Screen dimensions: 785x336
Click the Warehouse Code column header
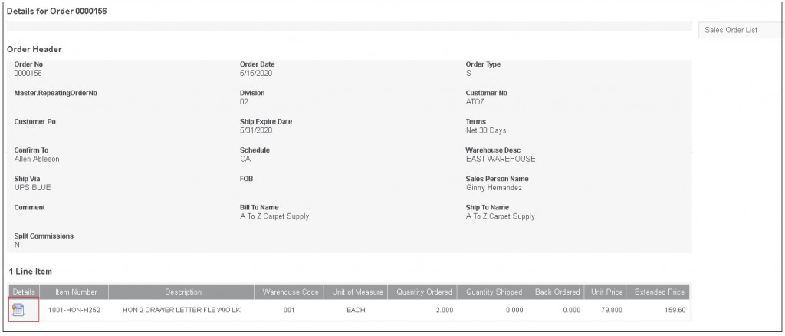click(290, 292)
